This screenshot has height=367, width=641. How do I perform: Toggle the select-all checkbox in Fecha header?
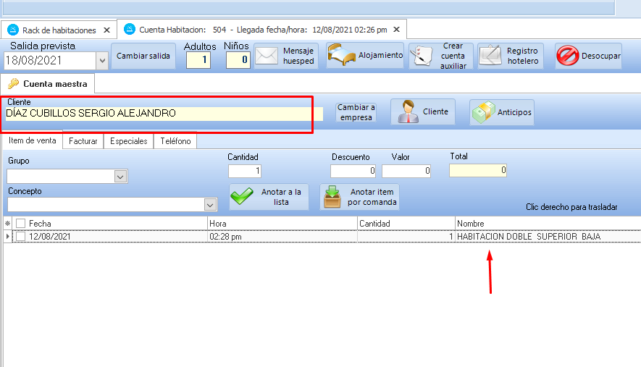pyautogui.click(x=20, y=224)
